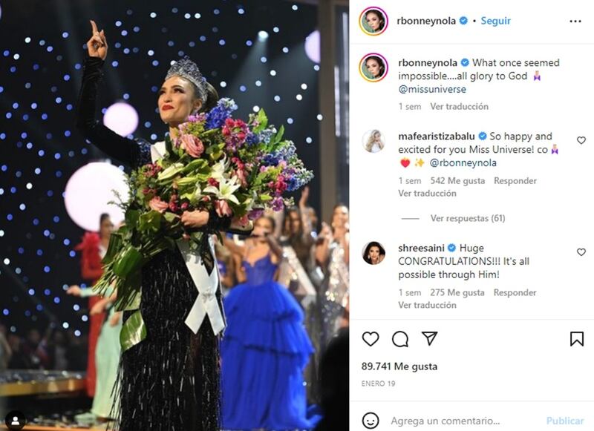Submit comment with Publicar

565,421
